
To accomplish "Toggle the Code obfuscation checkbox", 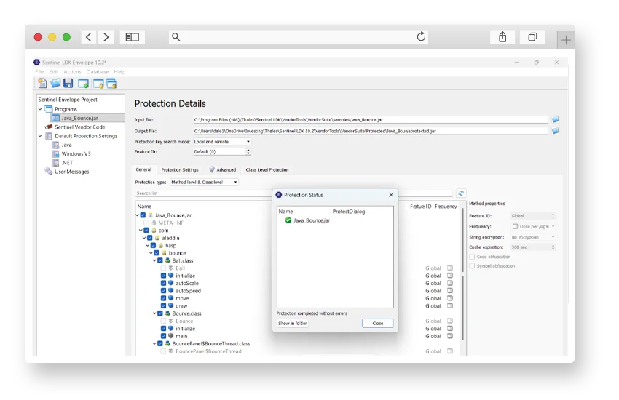I will tap(472, 257).
